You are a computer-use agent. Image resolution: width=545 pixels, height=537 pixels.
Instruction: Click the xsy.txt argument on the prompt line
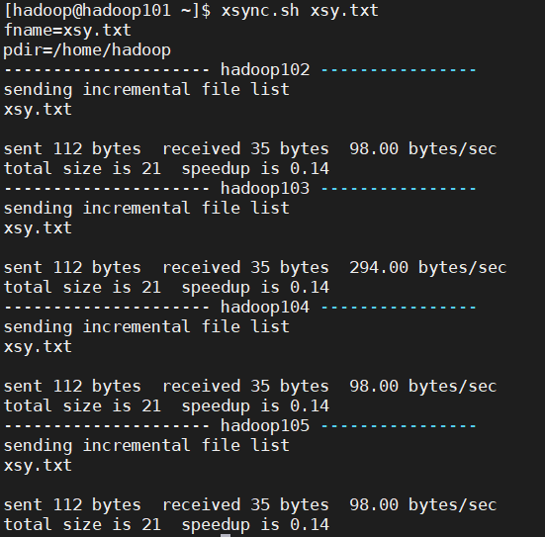(344, 11)
